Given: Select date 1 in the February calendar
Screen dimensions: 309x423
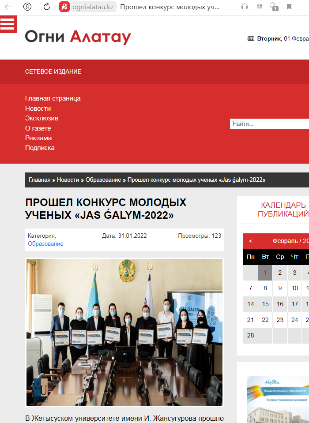Looking at the screenshot, I should (265, 273).
